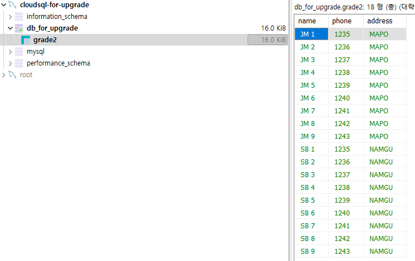The height and width of the screenshot is (261, 415).
Task: Click the information_schema database icon
Action: point(19,17)
